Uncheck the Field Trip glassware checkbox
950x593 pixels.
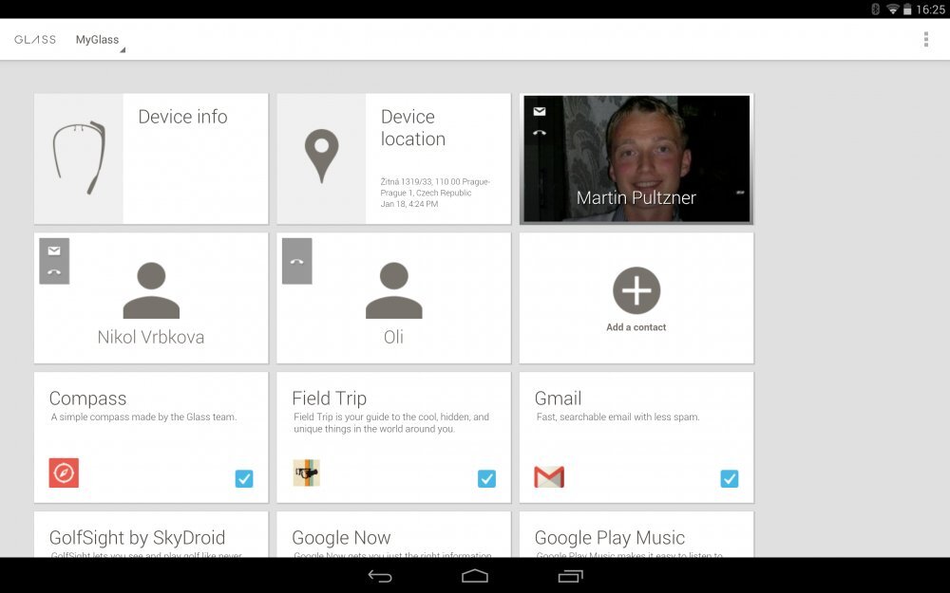pos(486,479)
